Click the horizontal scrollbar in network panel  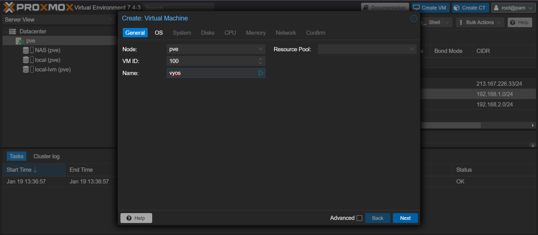point(451,125)
